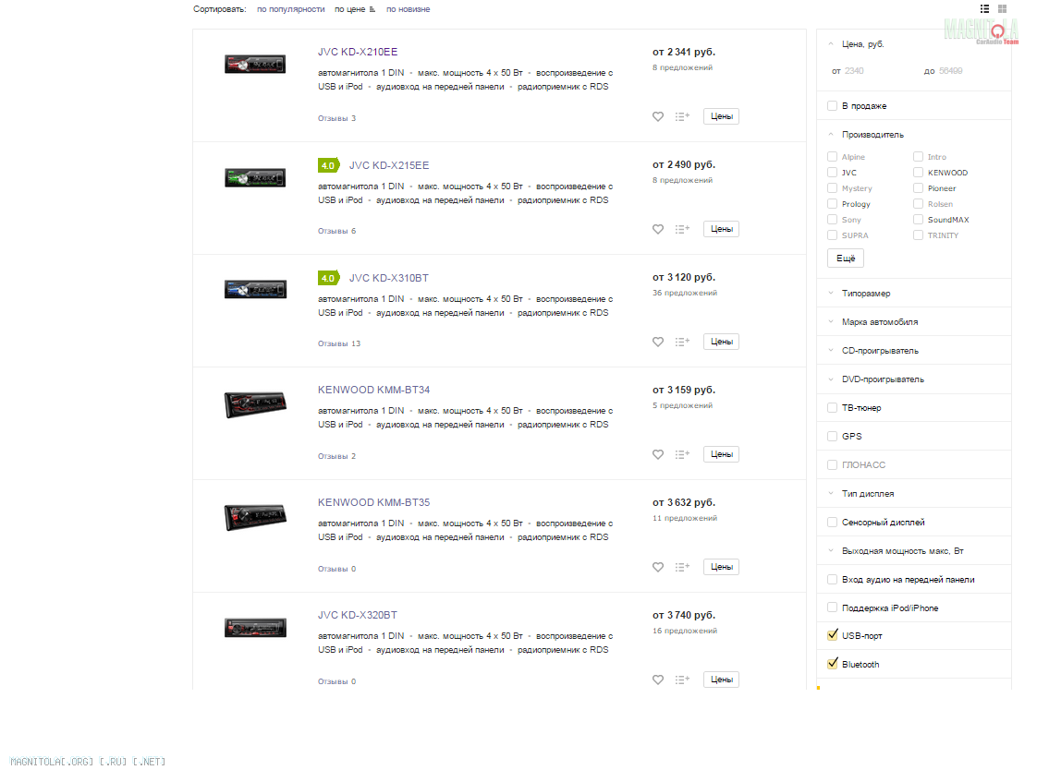
Task: Expand the Марка автомобиля filter
Action: 879,322
